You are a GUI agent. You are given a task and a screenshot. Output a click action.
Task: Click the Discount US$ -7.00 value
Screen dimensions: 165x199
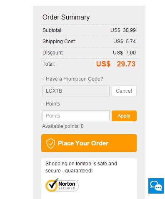coord(124,53)
